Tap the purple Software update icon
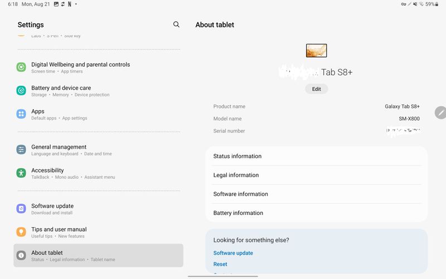The image size is (446, 279). pos(21,209)
